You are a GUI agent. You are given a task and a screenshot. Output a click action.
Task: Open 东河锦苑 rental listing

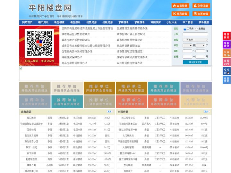click(128, 165)
